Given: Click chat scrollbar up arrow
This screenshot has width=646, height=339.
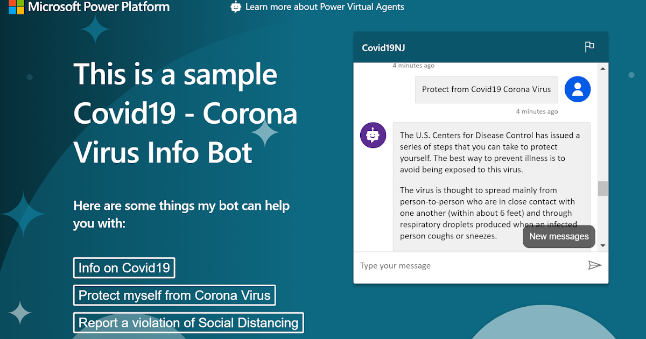Looking at the screenshot, I should tap(603, 68).
